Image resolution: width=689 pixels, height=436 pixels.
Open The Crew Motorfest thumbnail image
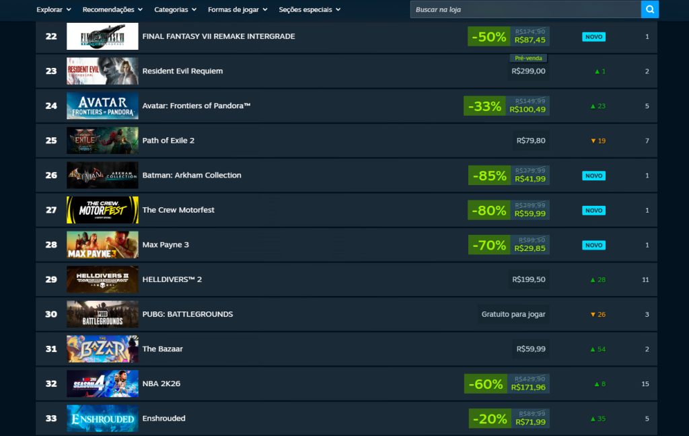click(102, 210)
